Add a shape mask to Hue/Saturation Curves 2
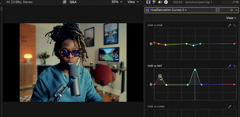The height and width of the screenshot is (117, 240). tap(217, 10)
